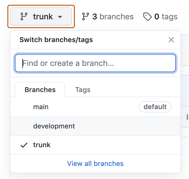The width and height of the screenshot is (189, 179).
Task: Switch to the Tags tab
Action: (83, 90)
